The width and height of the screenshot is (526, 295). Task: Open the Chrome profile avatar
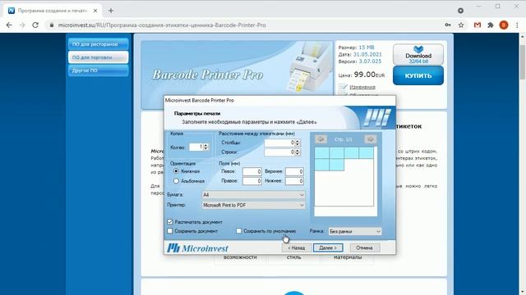504,25
